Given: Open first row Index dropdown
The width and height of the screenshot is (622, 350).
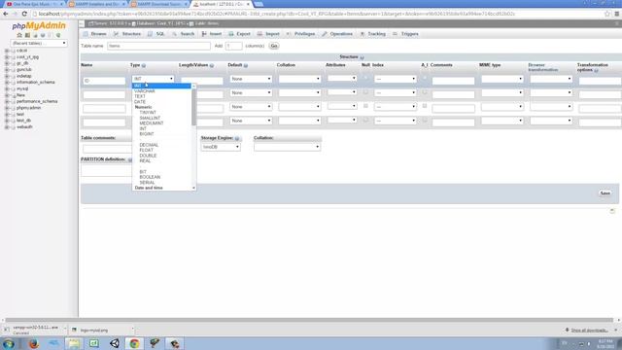Looking at the screenshot, I should coord(396,79).
